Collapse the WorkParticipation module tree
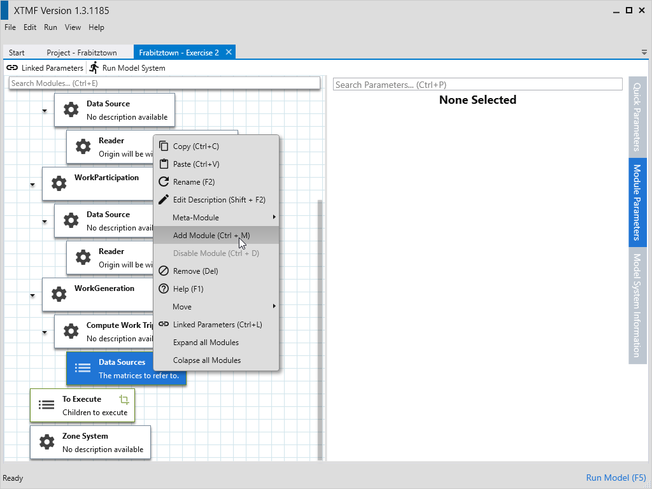Viewport: 652px width, 489px height. click(32, 185)
